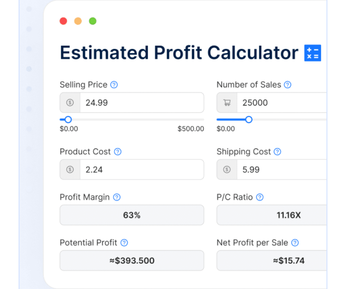Click the Product Cost question mark icon
The width and height of the screenshot is (346, 289).
(x=118, y=152)
